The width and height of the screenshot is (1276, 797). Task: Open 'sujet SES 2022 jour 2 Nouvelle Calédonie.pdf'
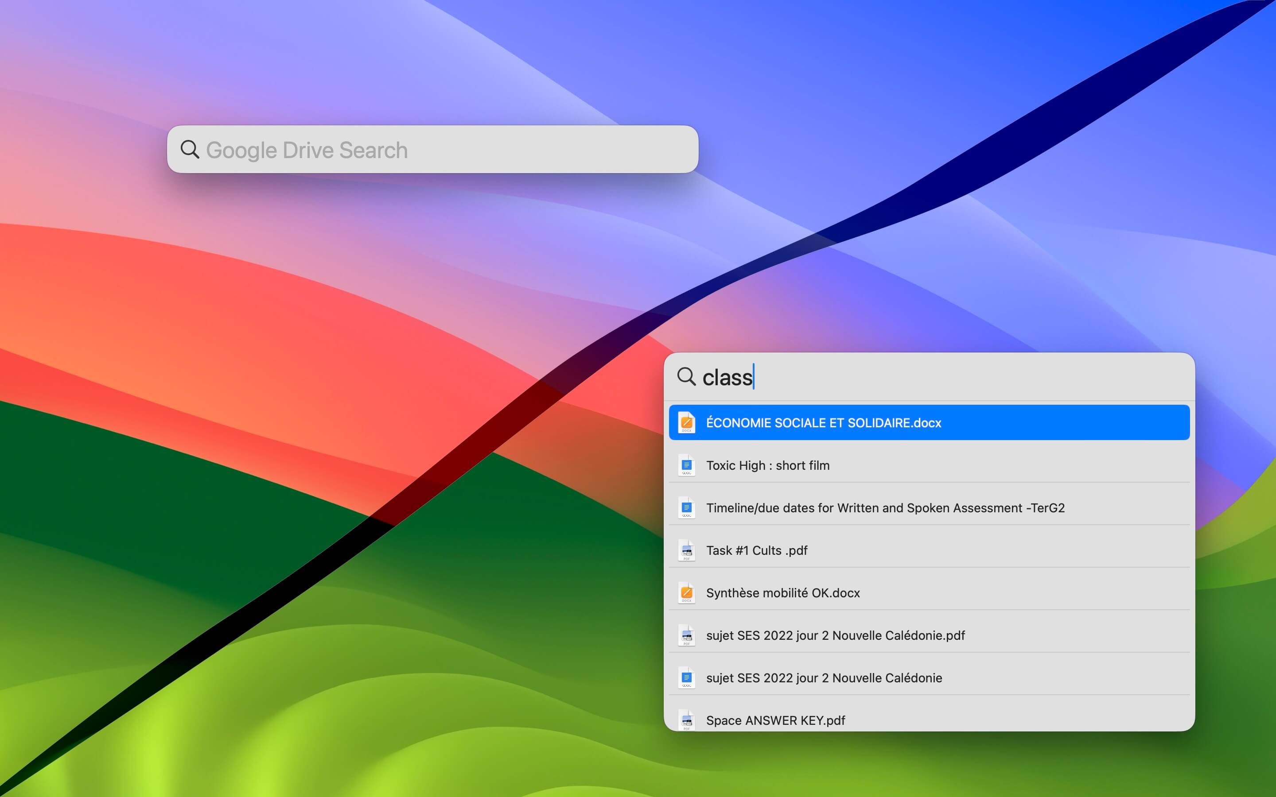tap(929, 635)
